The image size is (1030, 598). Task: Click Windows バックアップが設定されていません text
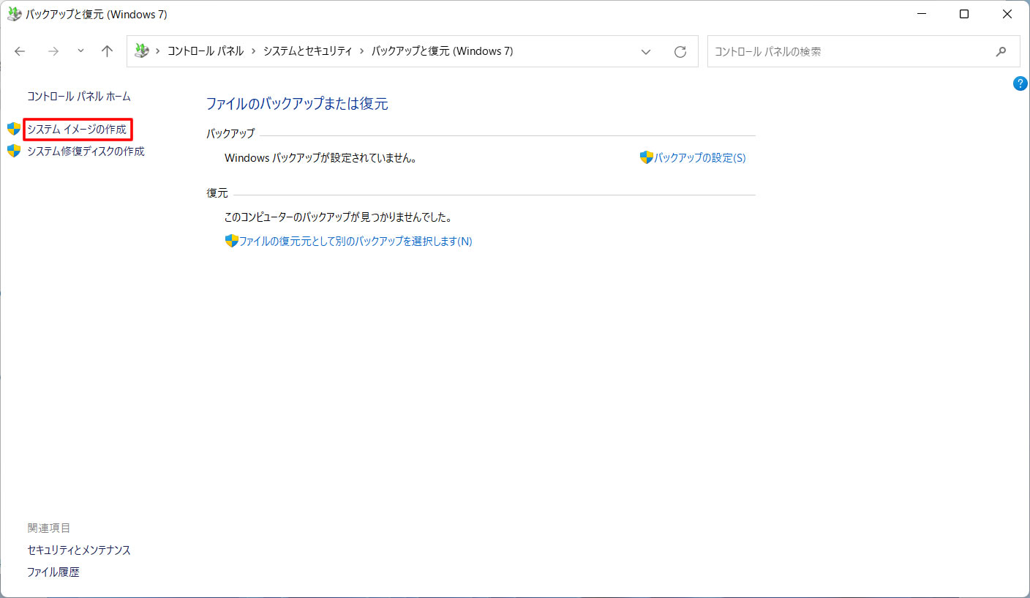320,157
